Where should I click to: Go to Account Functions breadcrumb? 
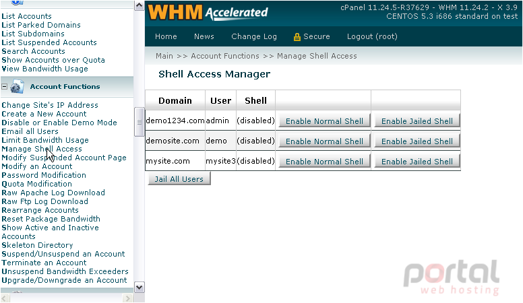pos(225,56)
